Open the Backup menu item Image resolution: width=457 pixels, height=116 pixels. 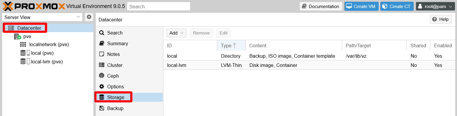[x=129, y=108]
